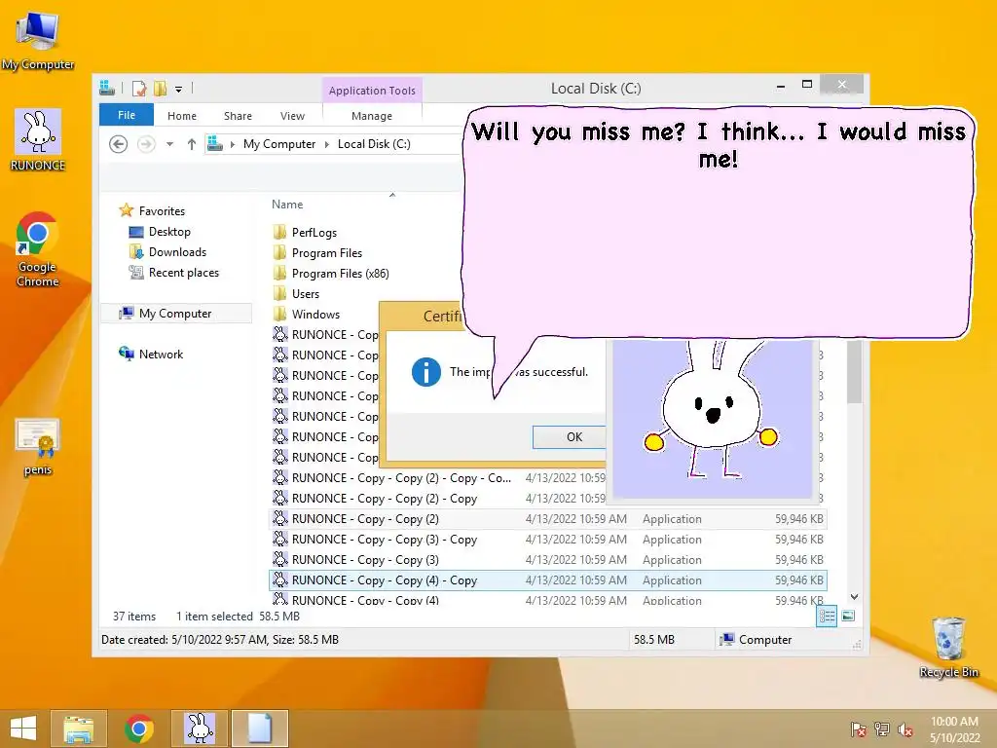Click OK in the certificate dialog
997x748 pixels.
[570, 437]
